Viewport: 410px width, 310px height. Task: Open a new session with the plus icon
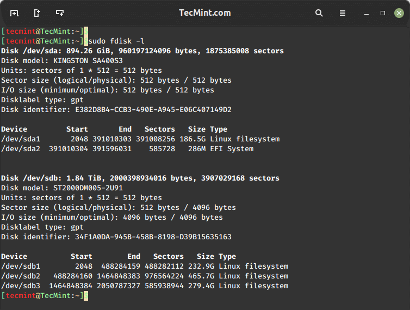[14, 13]
